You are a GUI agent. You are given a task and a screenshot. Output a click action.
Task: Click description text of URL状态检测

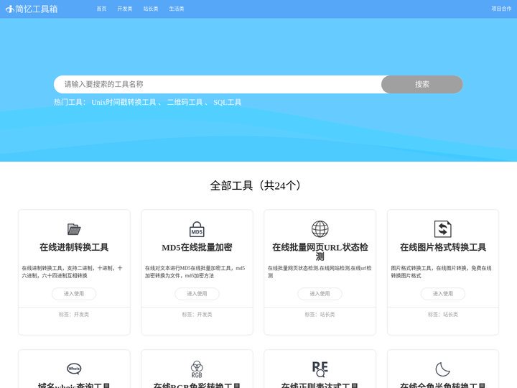point(320,272)
